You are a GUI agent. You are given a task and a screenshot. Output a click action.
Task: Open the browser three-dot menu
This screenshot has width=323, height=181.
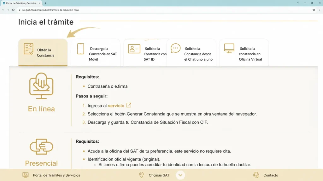(x=320, y=10)
